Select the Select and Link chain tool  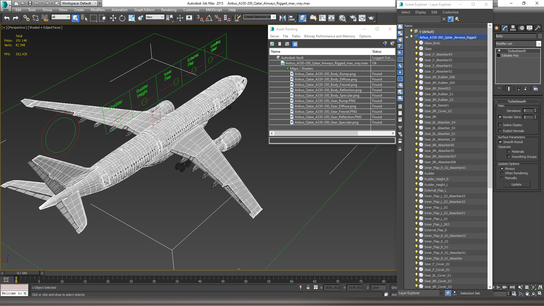click(x=26, y=18)
